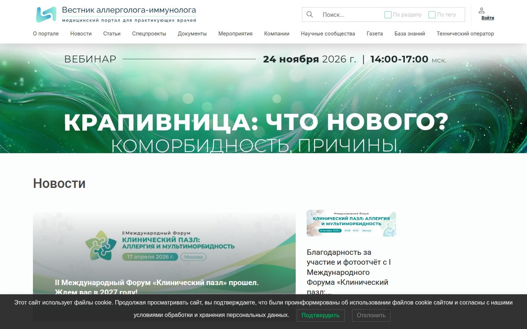The width and height of the screenshot is (527, 329).
Task: Open the 'Спецпроекты' menu item
Action: tap(149, 34)
